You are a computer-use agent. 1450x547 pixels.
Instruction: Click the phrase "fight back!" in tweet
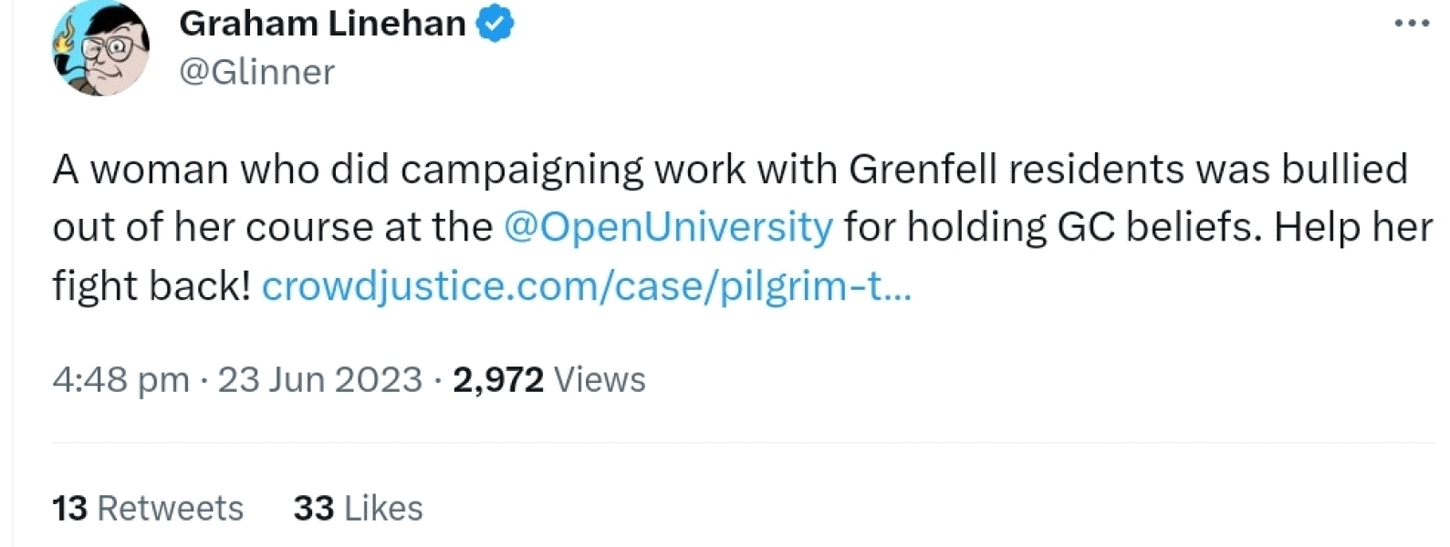[x=151, y=286]
